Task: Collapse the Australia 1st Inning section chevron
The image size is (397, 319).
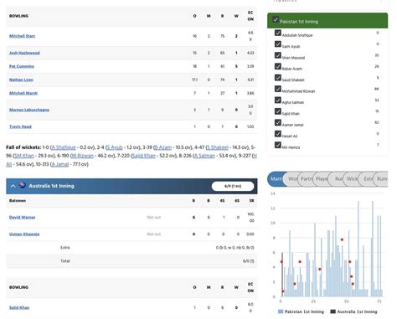Action: point(13,186)
